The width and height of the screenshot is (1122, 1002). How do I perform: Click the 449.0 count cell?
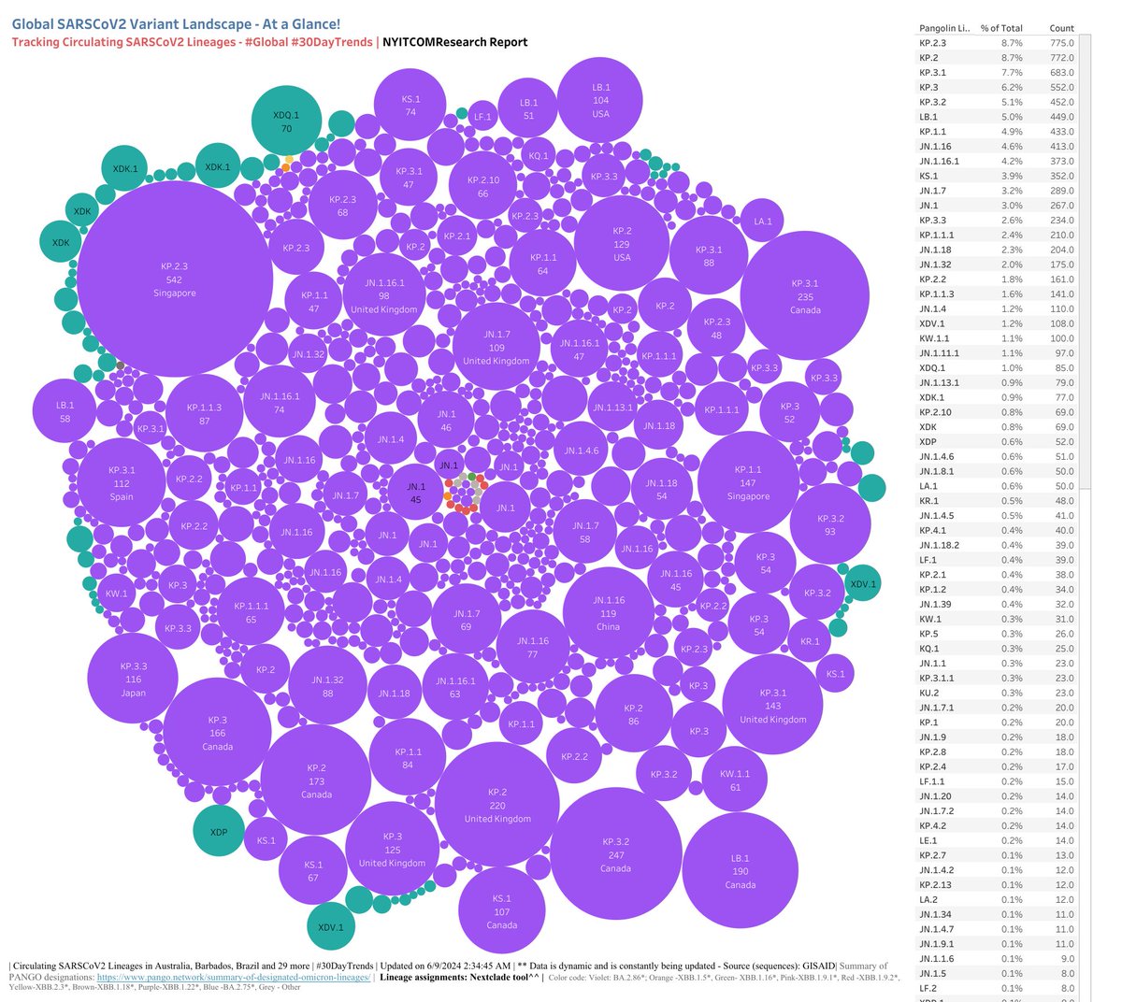point(1061,117)
